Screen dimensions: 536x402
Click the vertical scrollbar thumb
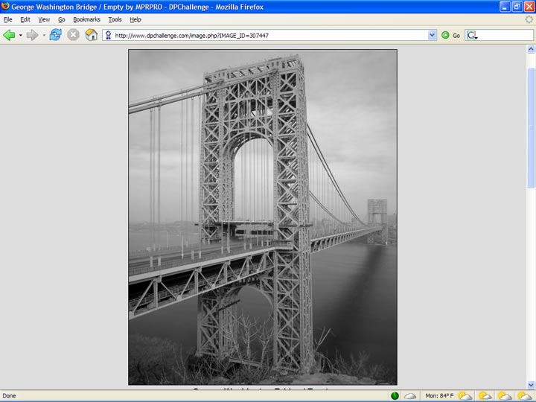pos(531,128)
